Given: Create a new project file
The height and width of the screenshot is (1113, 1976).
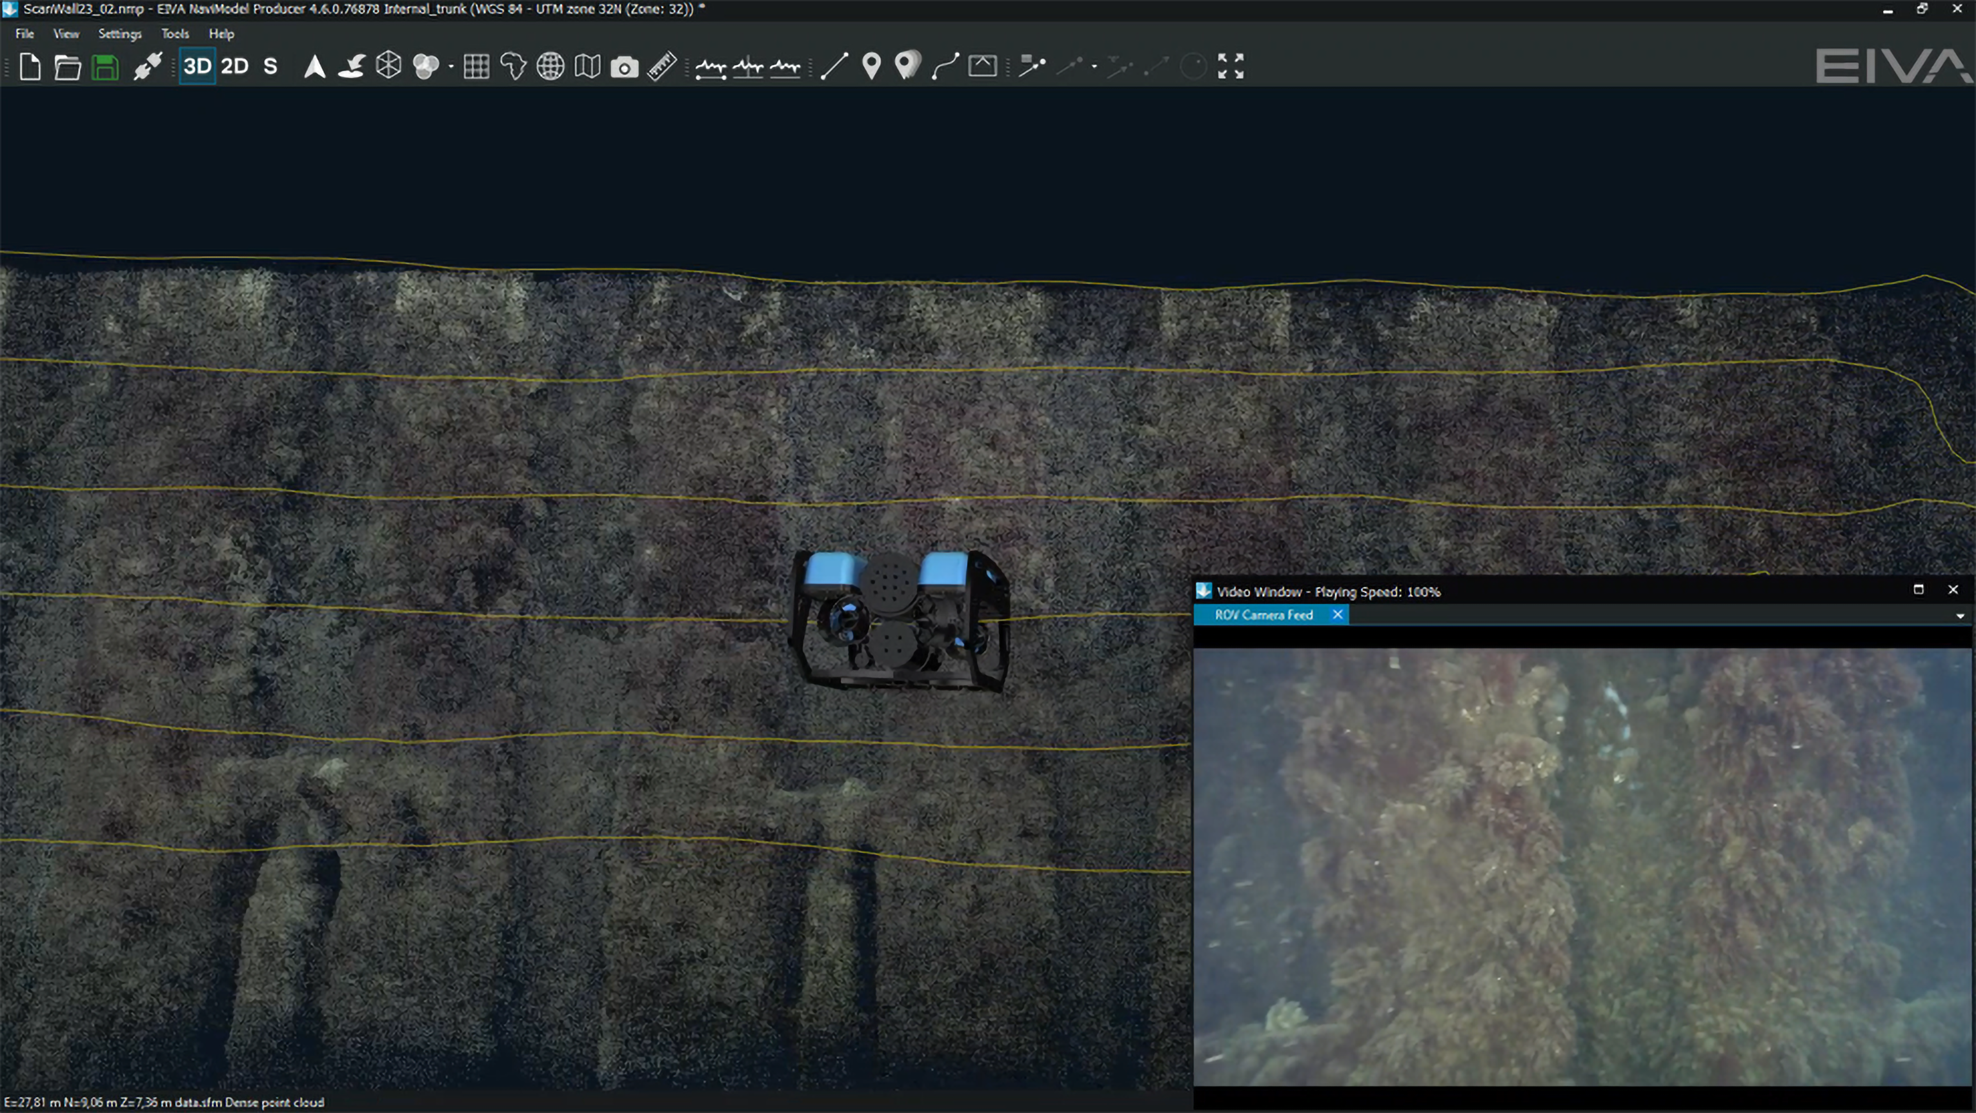Looking at the screenshot, I should (30, 66).
